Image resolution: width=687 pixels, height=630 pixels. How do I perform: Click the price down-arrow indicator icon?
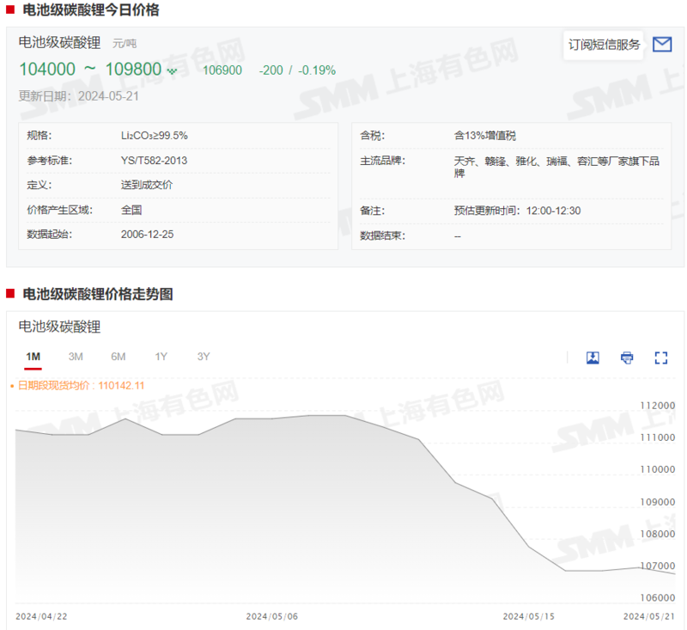173,71
